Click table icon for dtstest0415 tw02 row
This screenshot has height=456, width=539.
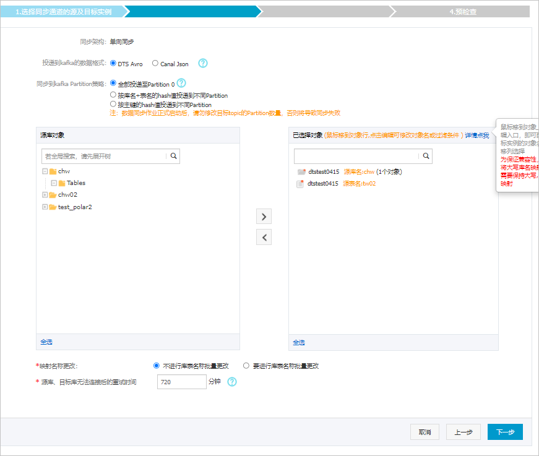pos(300,184)
